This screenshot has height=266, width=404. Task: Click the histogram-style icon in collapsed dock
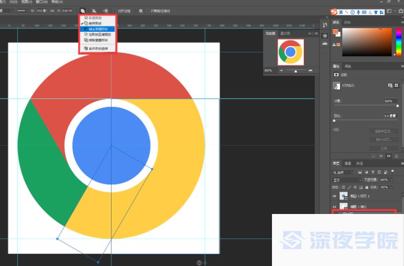(325, 44)
